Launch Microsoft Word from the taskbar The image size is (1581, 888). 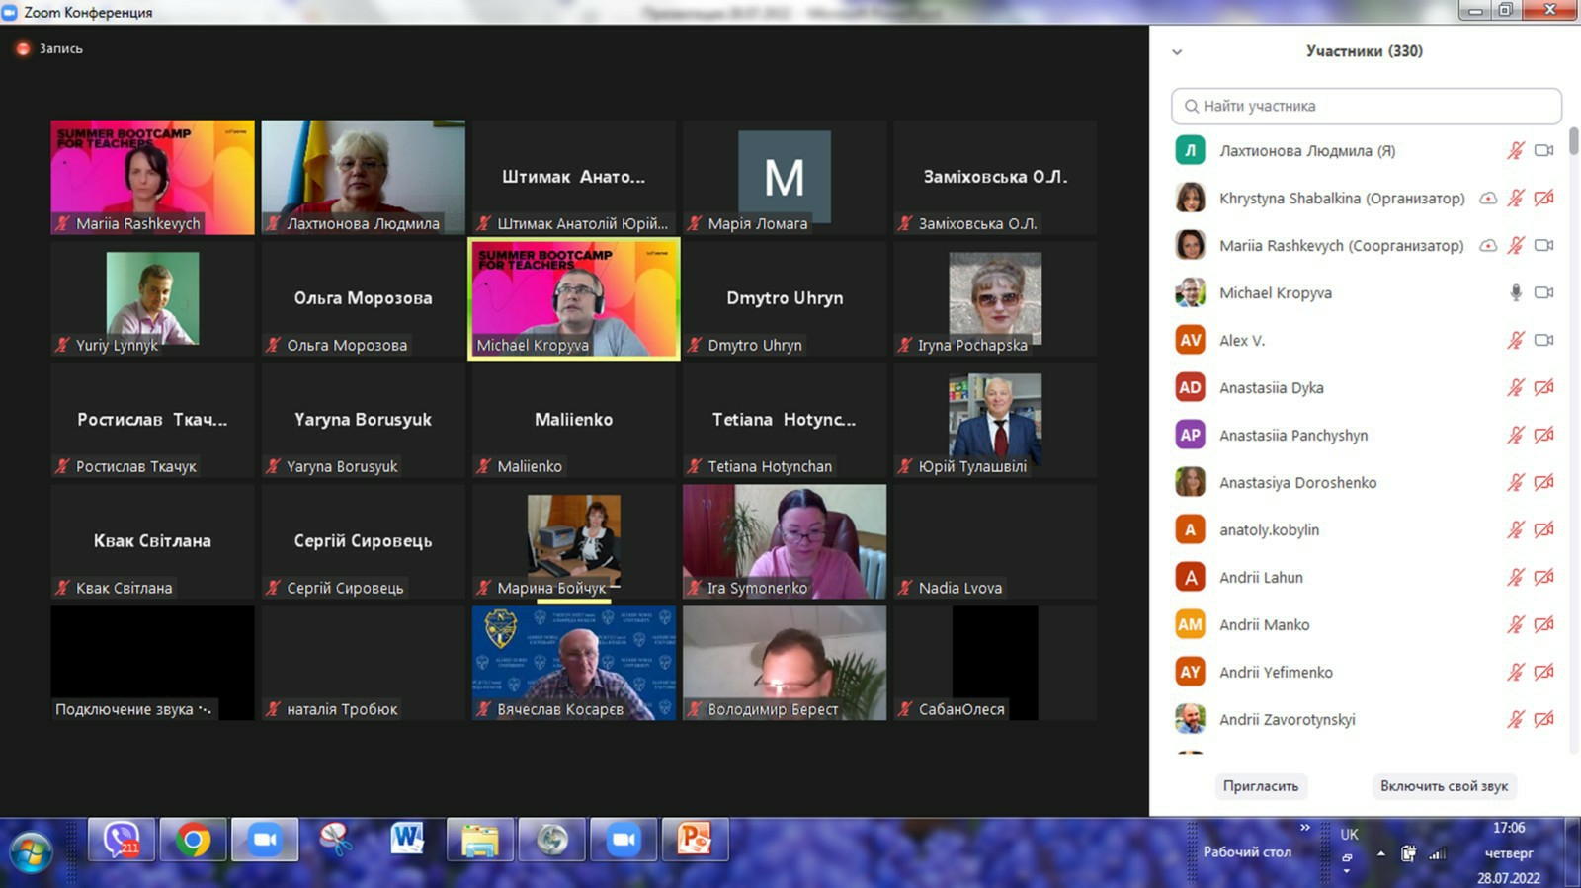click(x=407, y=841)
